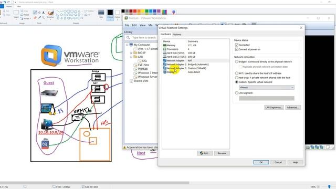
Task: Click the Remove hardware button
Action: [x=222, y=153]
